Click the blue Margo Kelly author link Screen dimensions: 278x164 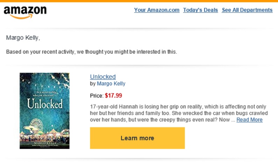[111, 84]
